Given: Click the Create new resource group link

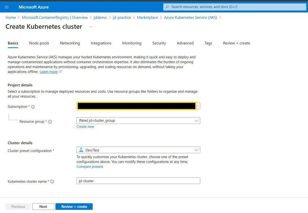Looking at the screenshot, I should tap(85, 127).
